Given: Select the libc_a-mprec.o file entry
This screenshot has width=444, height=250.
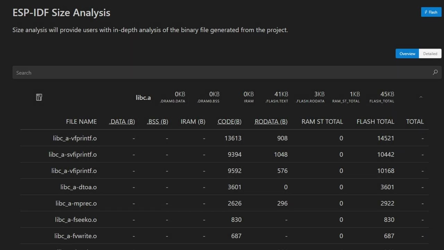Looking at the screenshot, I should pos(76,203).
